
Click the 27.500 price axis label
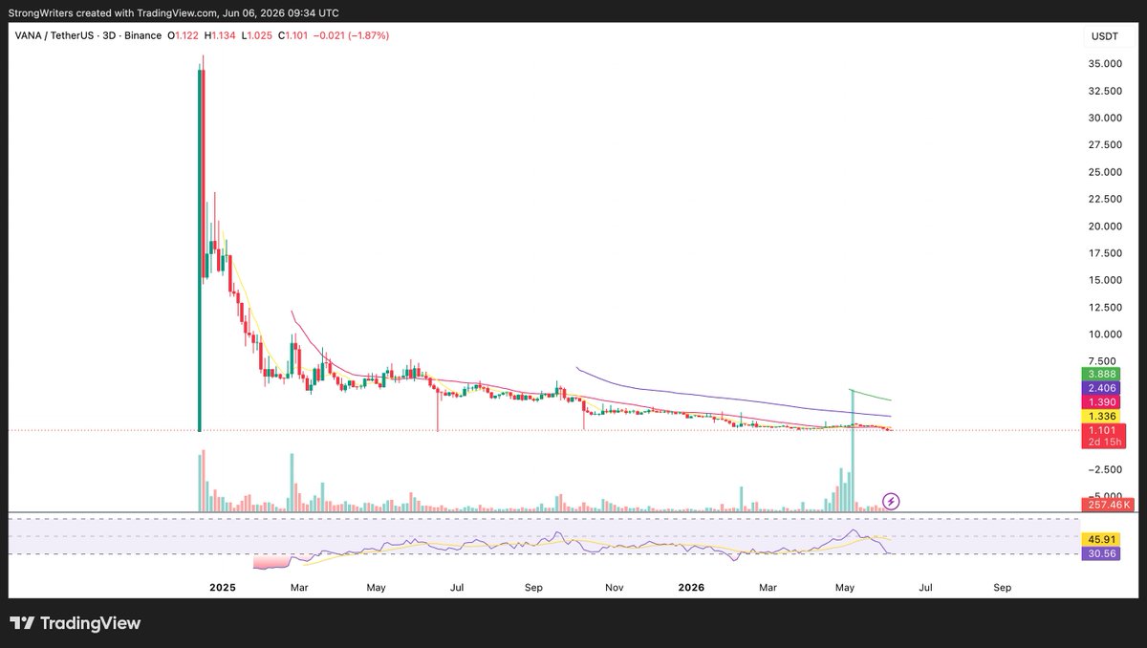coord(1105,145)
